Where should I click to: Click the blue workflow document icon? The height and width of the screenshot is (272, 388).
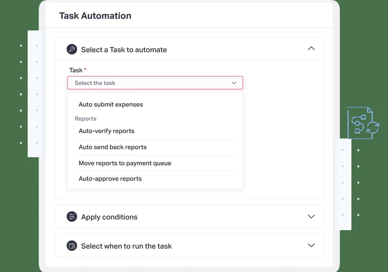[x=363, y=123]
